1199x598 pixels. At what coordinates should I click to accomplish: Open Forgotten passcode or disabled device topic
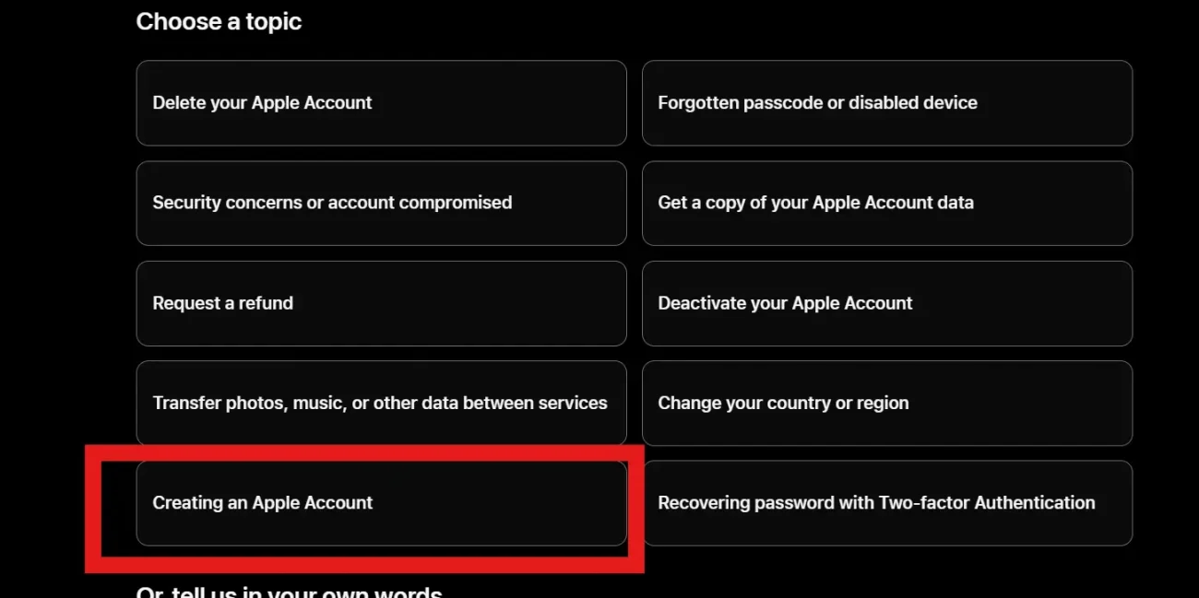pos(886,103)
